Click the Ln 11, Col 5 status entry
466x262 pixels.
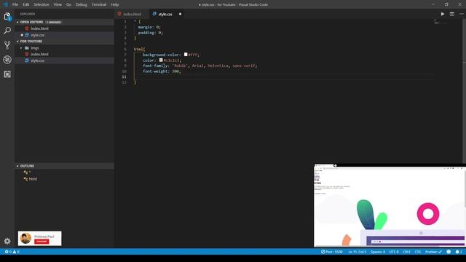[x=357, y=252]
